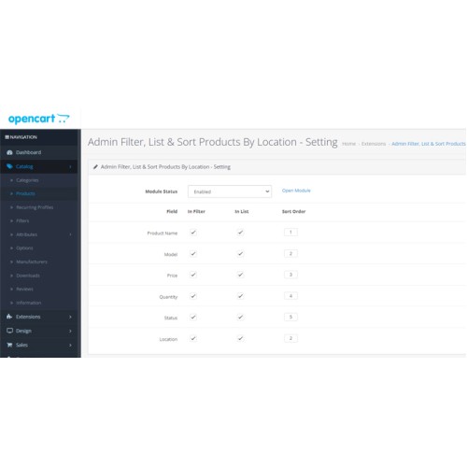
Task: Open the Module Status dropdown
Action: click(230, 191)
